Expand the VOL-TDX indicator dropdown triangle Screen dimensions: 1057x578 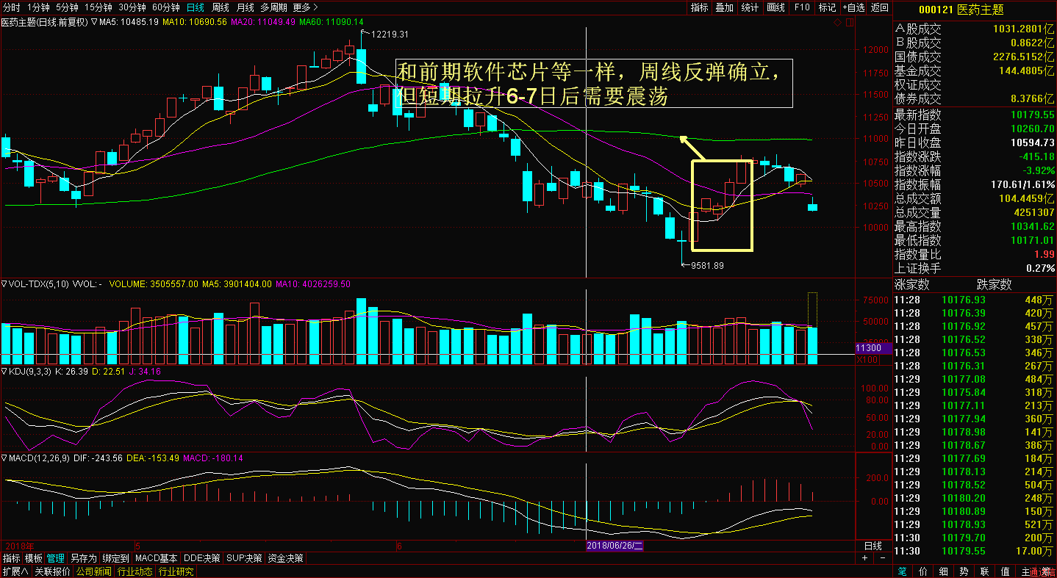4,283
